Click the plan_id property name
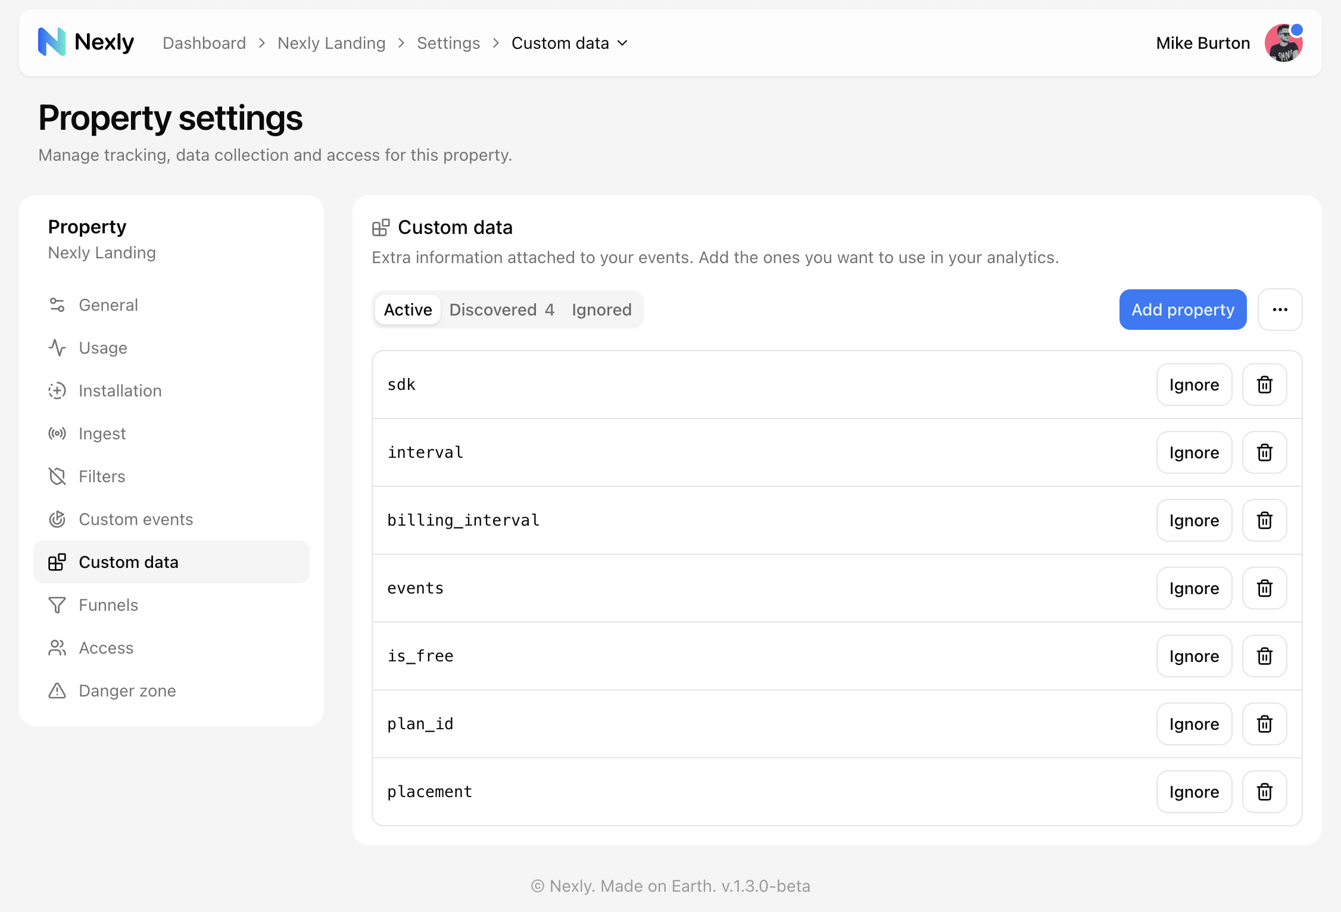 420,724
